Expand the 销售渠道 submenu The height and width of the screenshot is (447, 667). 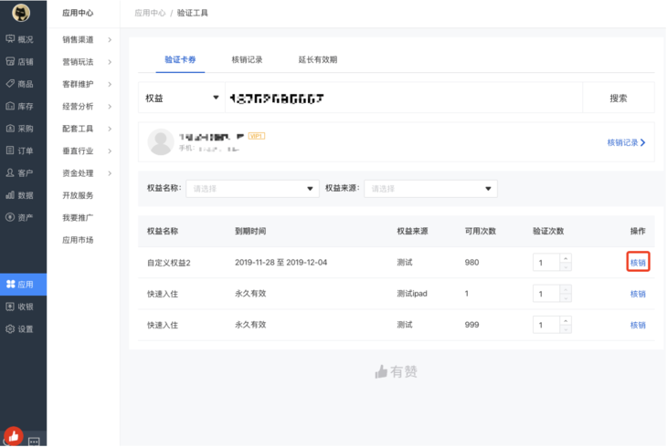pyautogui.click(x=86, y=40)
